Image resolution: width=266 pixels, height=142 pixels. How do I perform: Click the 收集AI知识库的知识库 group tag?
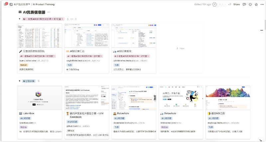click(43, 19)
